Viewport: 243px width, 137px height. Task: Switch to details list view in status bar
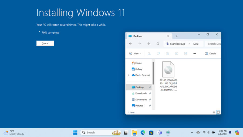(214, 112)
